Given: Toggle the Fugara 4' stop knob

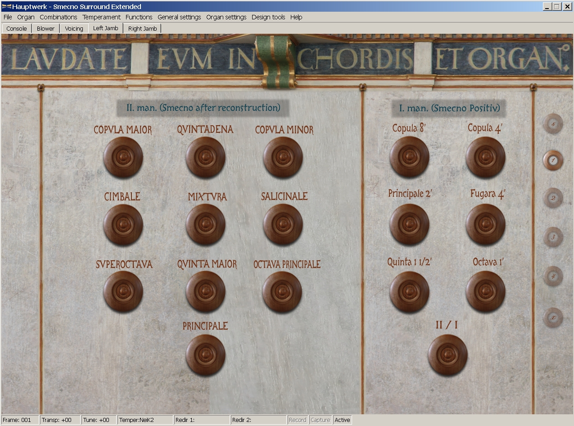Looking at the screenshot, I should 485,224.
